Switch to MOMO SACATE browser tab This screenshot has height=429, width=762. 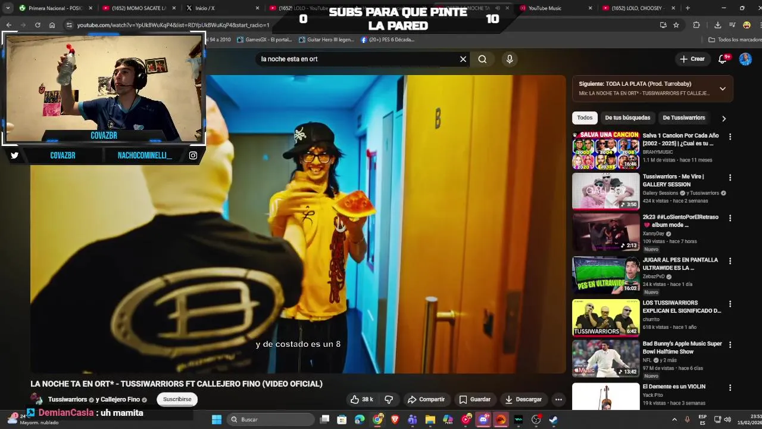coord(138,8)
